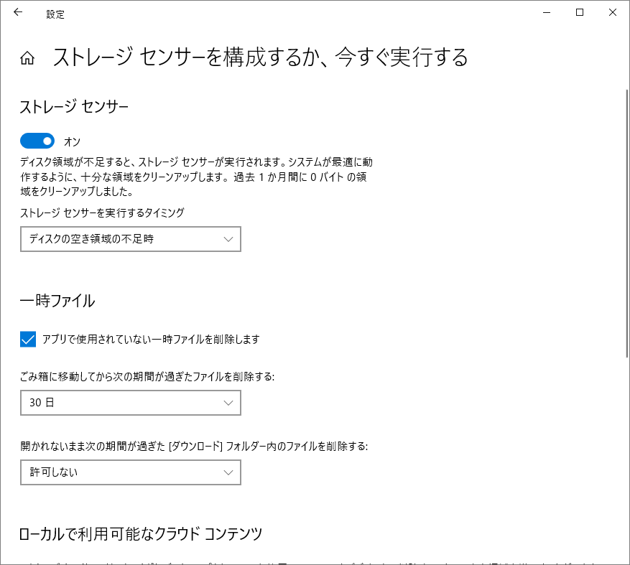The height and width of the screenshot is (565, 630).
Task: Open the recycle bin retention dropdown showing "30 日"
Action: (x=130, y=403)
